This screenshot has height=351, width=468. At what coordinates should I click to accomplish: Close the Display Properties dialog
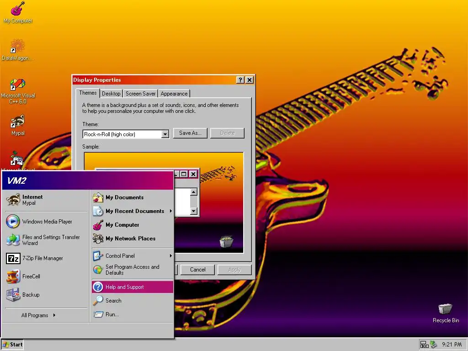(x=250, y=80)
